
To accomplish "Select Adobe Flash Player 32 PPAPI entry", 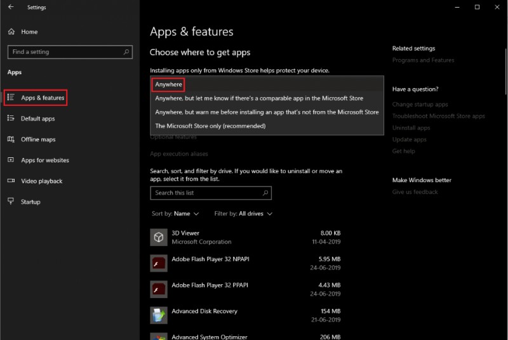I will (245, 289).
